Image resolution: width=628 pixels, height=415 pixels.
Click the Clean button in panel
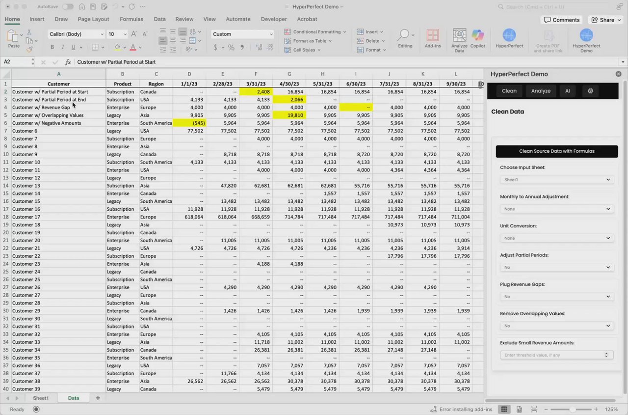[x=509, y=91]
